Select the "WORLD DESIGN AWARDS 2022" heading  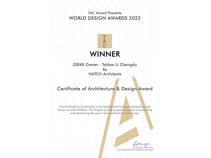tap(105, 18)
